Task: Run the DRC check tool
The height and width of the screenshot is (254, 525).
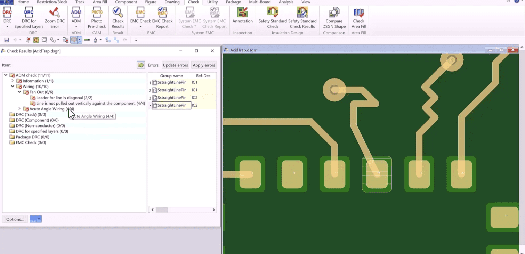Action: pos(7,14)
